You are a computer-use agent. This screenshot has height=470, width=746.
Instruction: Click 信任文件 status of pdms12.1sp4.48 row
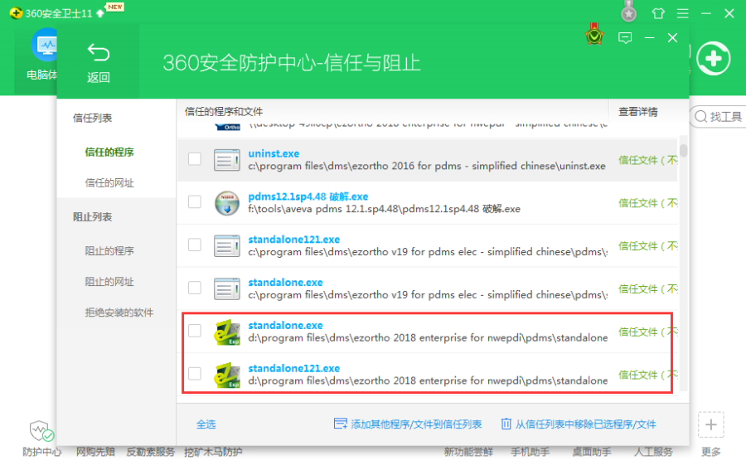click(x=647, y=203)
